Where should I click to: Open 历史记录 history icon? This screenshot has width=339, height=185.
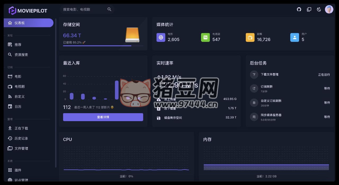10,138
